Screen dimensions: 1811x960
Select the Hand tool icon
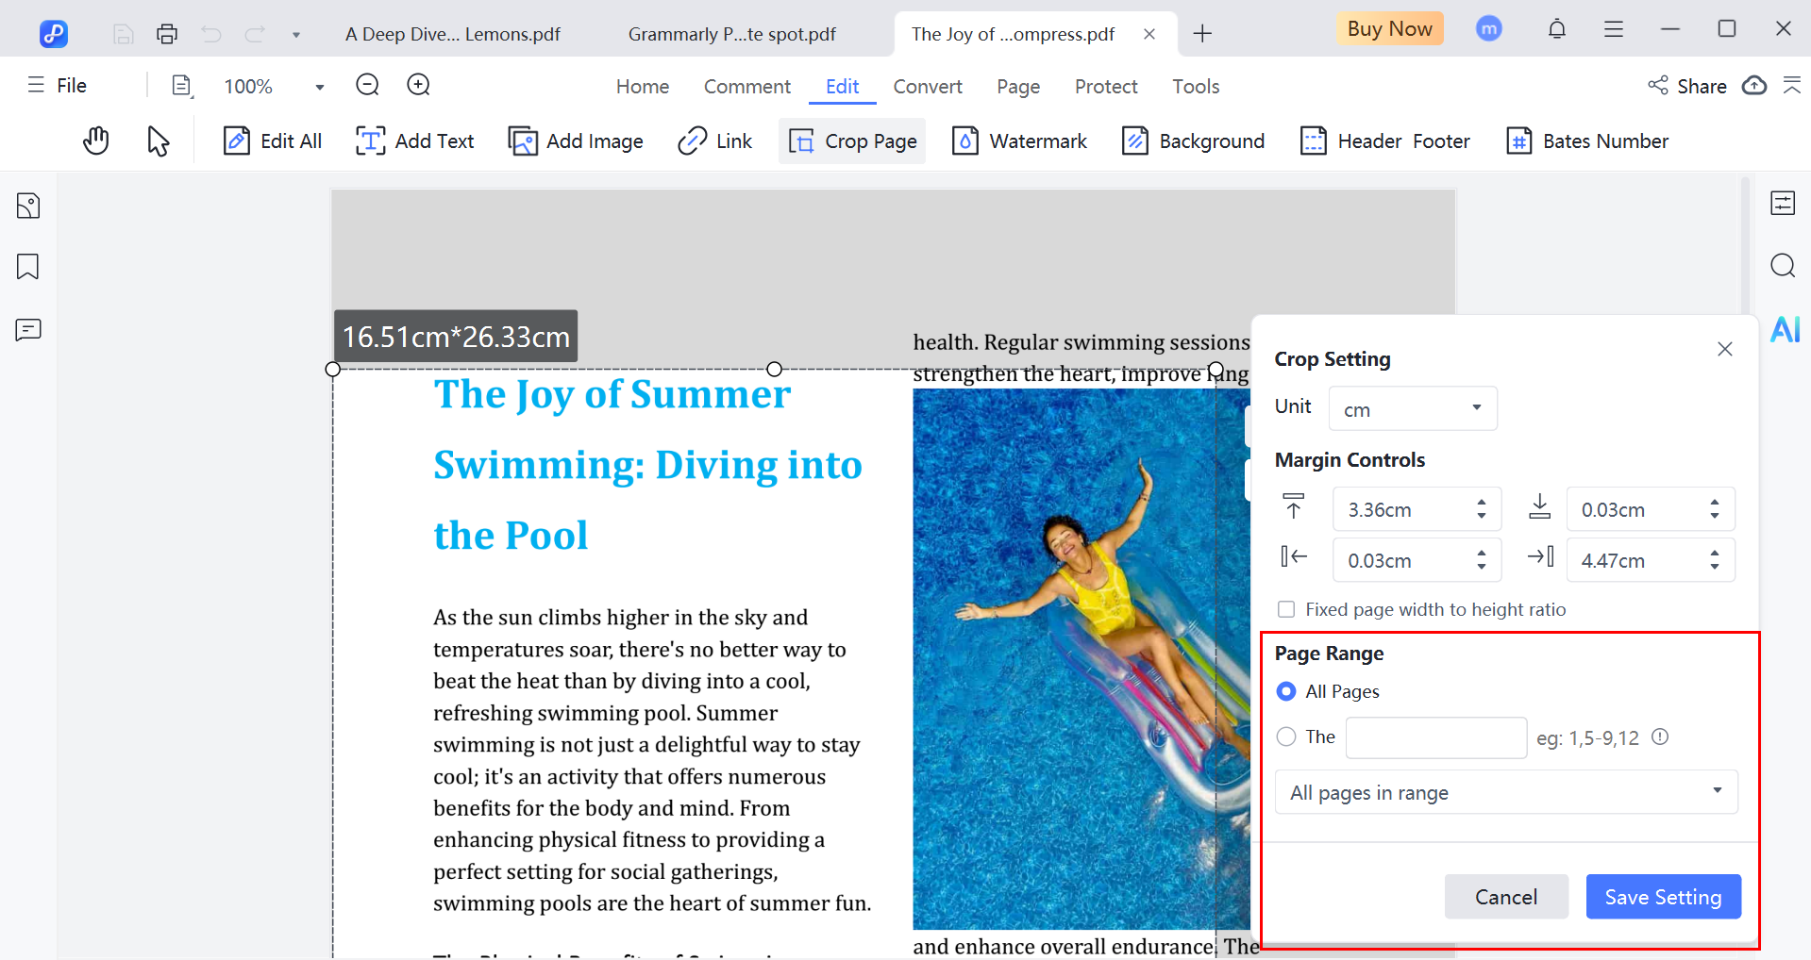point(95,141)
